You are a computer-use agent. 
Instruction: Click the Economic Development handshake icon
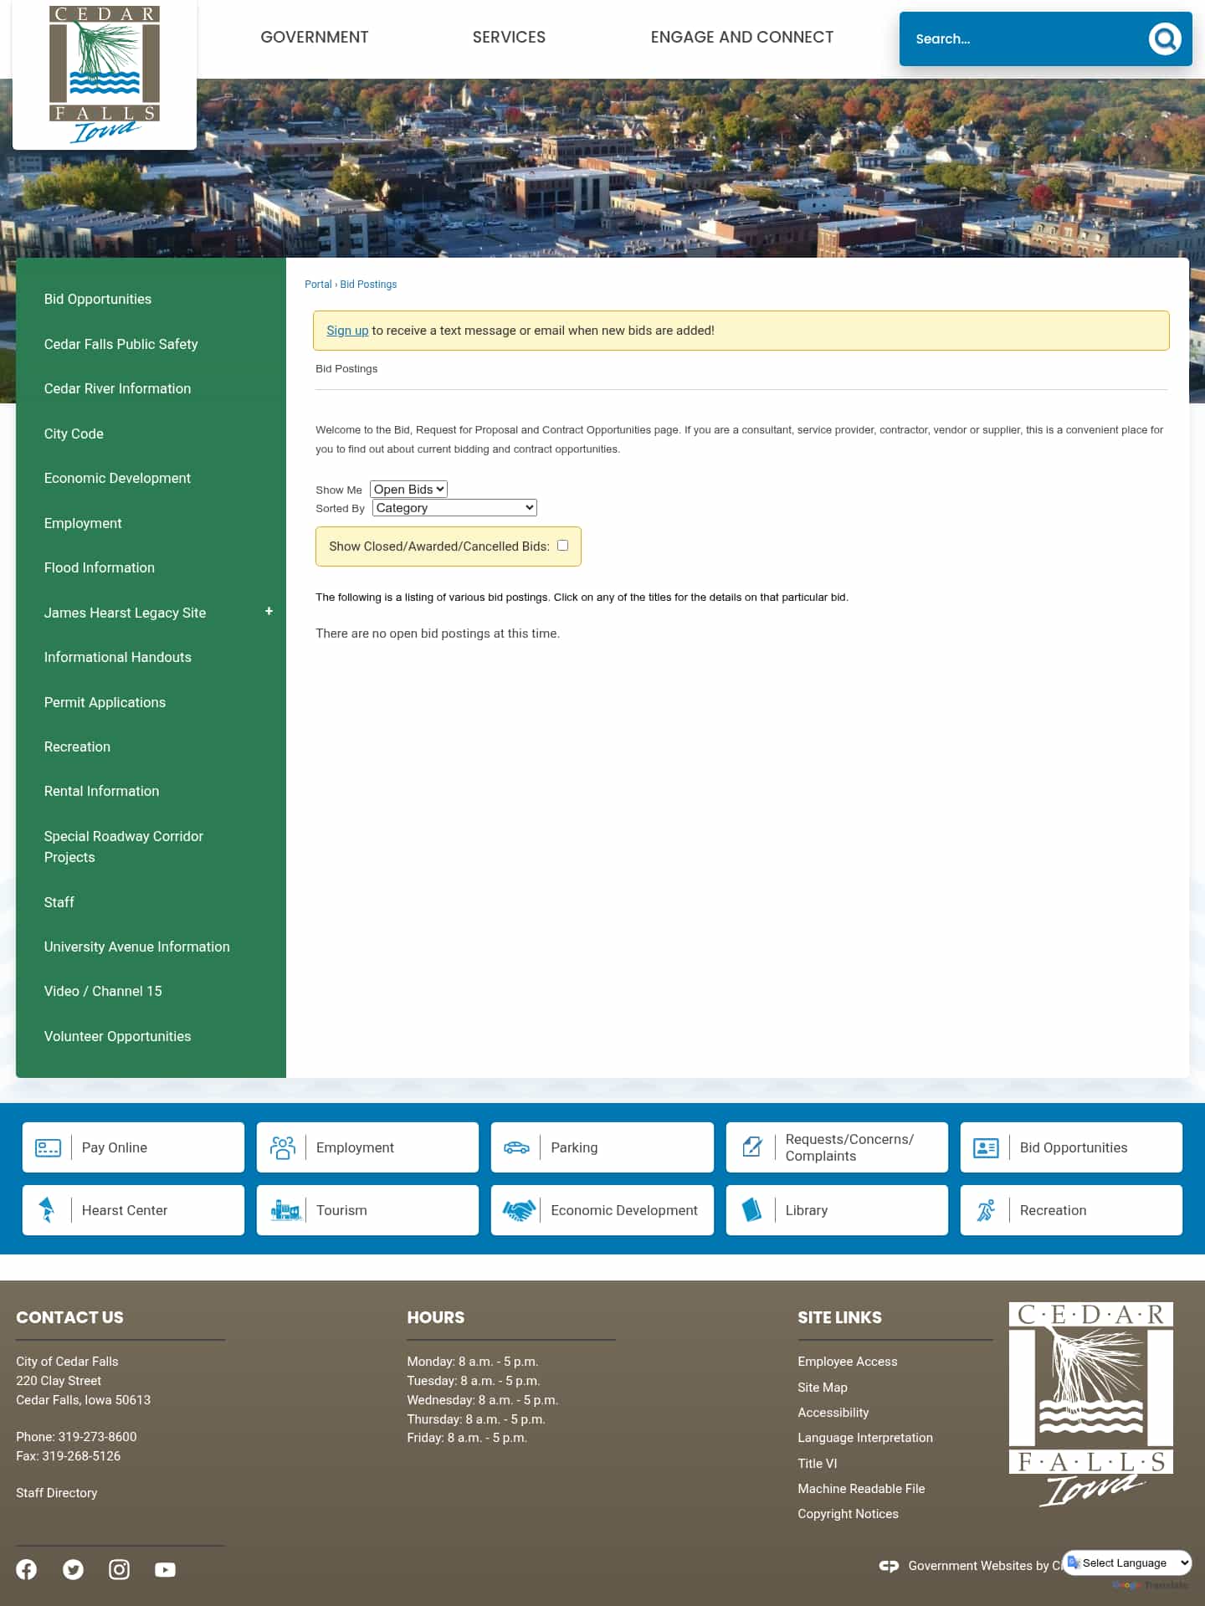(x=519, y=1210)
